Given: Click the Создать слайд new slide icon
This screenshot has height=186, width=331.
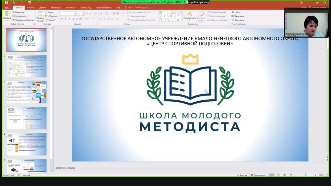Looking at the screenshot, I should [x=40, y=14].
